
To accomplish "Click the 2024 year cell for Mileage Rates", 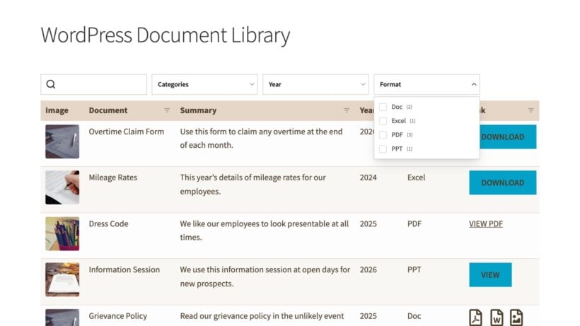I will coord(368,177).
